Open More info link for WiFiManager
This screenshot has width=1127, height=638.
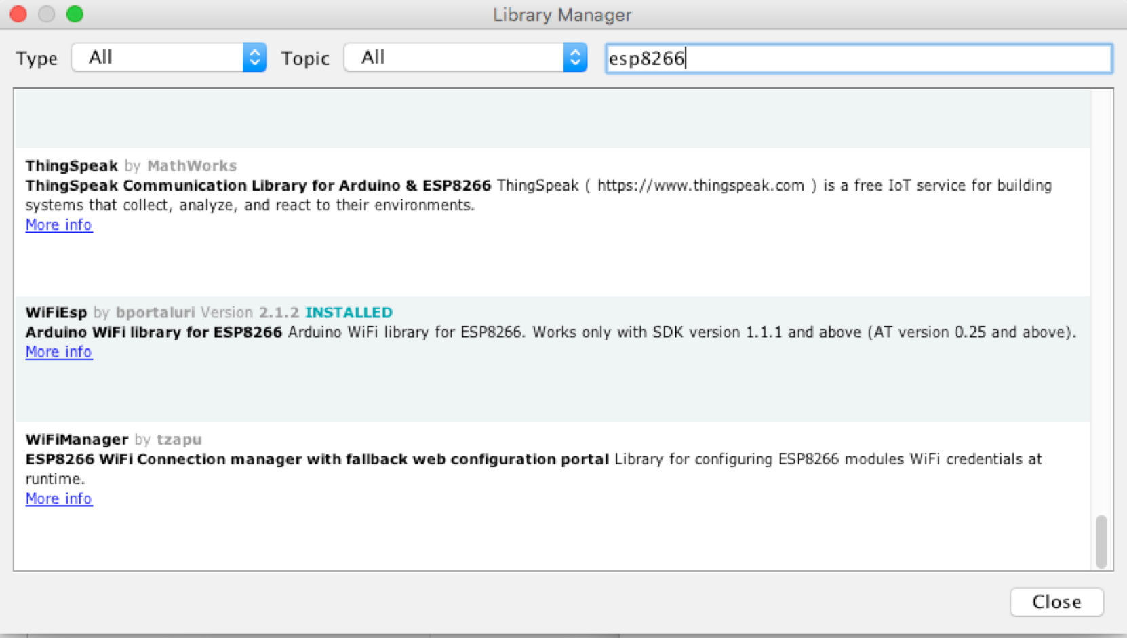(x=59, y=499)
